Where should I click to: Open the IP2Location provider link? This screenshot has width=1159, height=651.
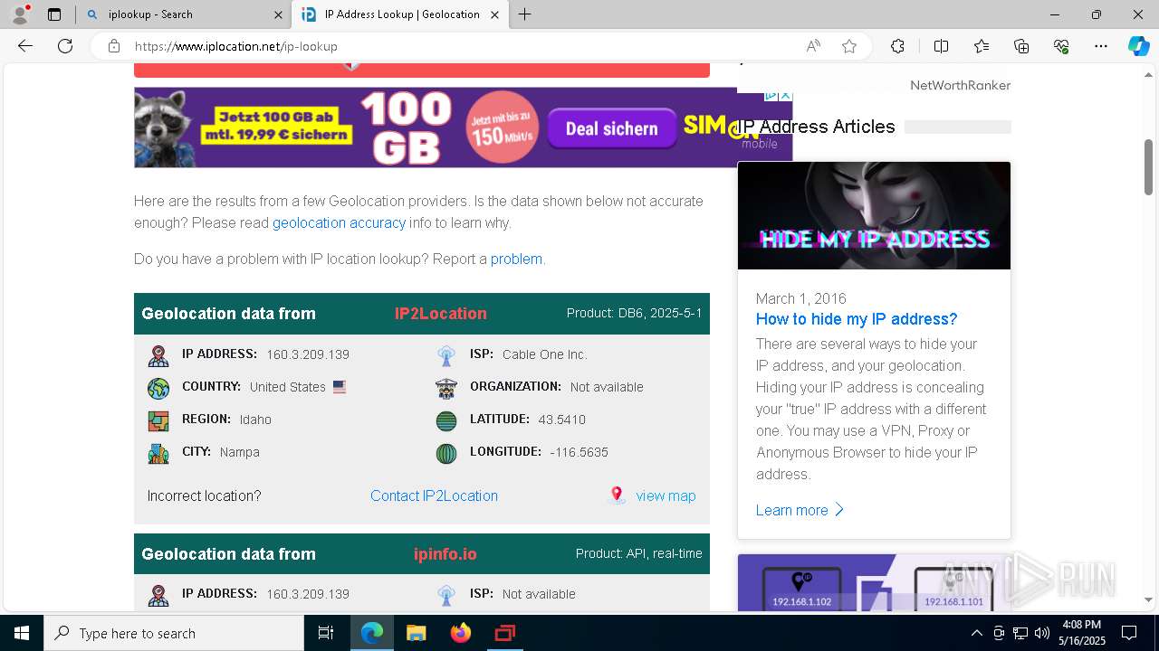(x=440, y=314)
